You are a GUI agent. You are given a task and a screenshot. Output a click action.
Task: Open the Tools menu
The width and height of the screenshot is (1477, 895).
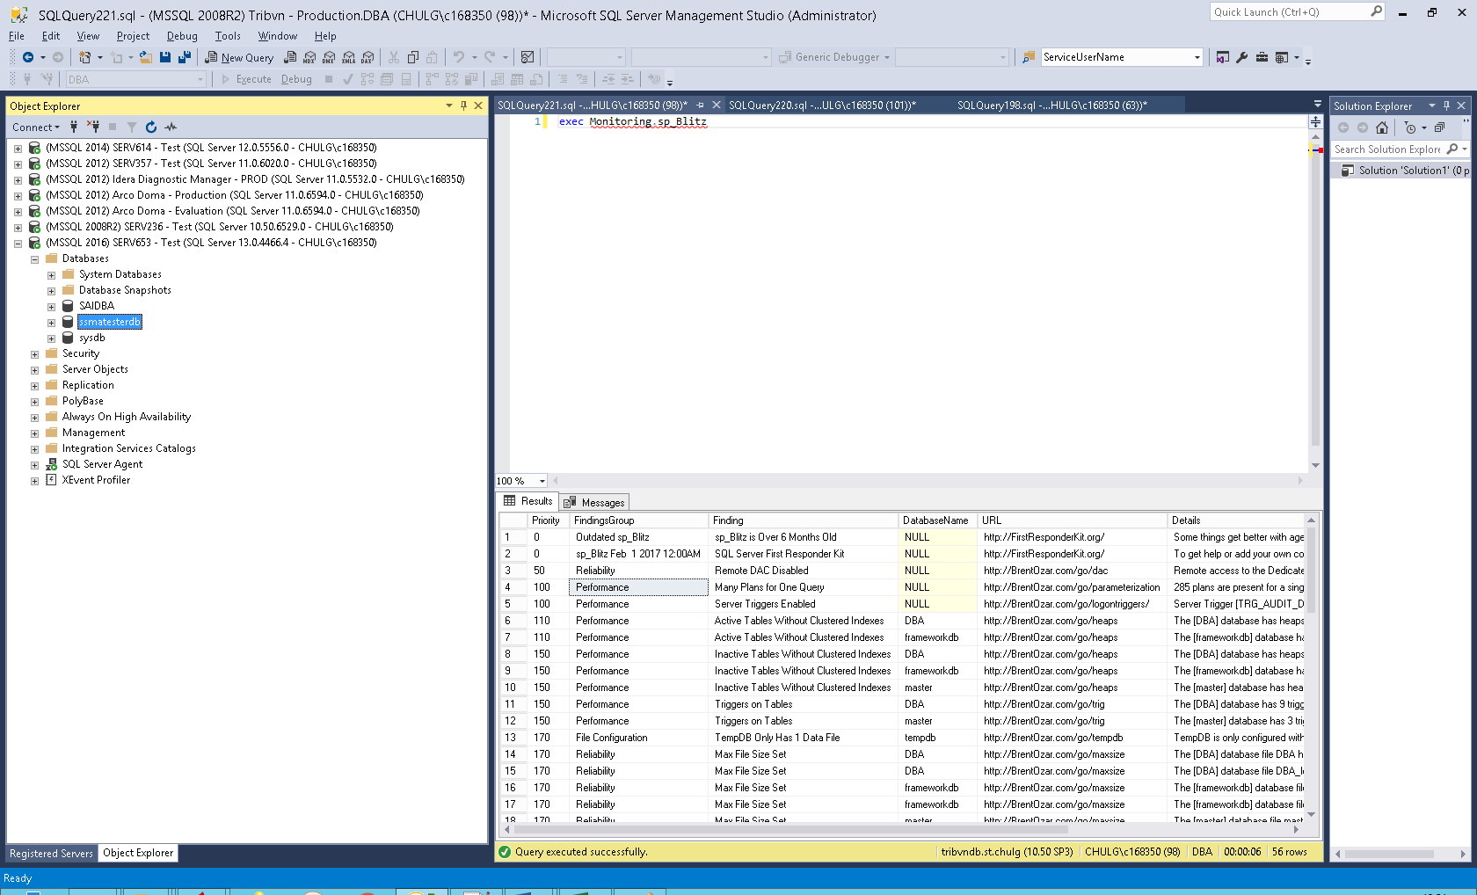[x=227, y=36]
